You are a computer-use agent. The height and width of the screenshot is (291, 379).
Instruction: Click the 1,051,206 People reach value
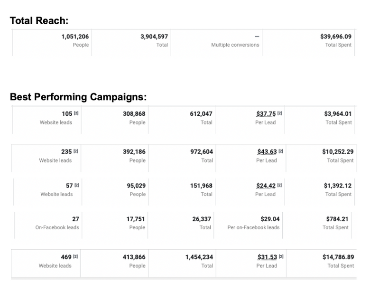74,36
